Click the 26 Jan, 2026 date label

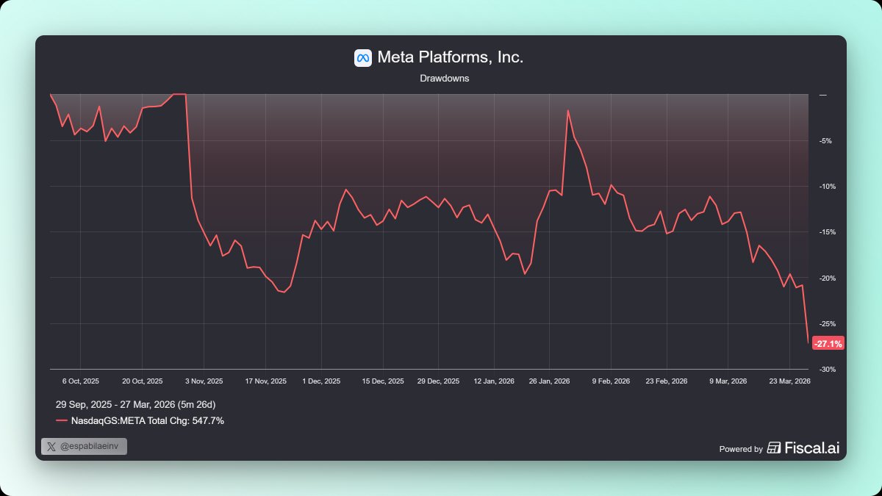550,381
